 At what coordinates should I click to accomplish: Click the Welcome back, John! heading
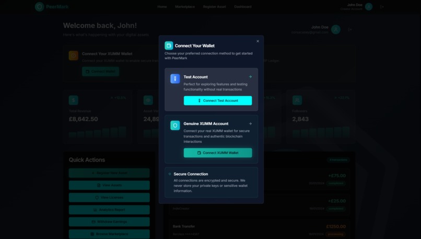click(x=100, y=26)
